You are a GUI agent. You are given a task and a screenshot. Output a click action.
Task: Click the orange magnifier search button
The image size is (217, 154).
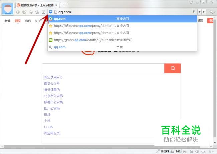click(173, 68)
